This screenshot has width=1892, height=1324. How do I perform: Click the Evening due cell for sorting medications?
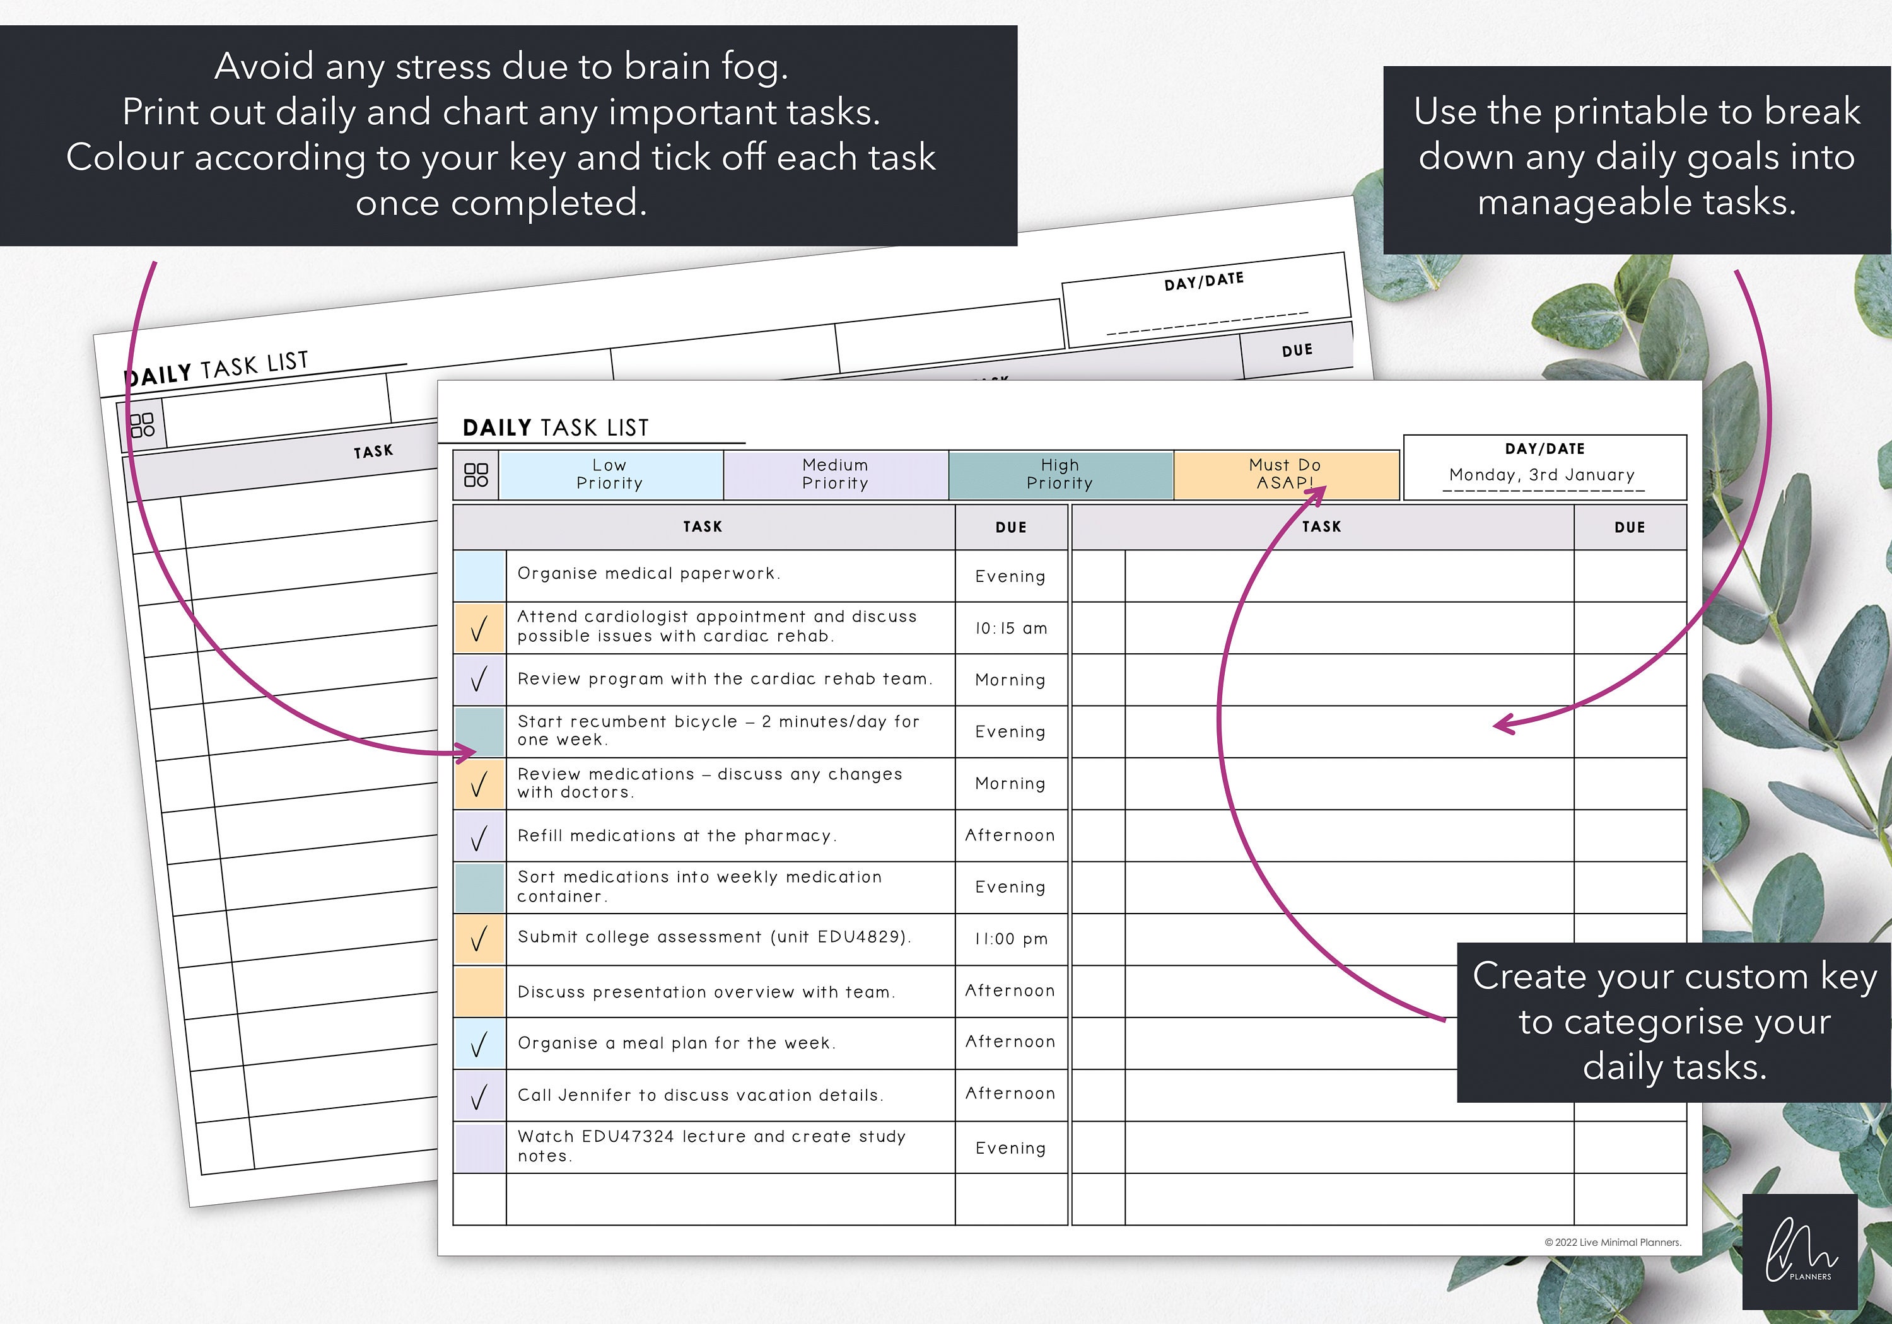click(x=1011, y=886)
